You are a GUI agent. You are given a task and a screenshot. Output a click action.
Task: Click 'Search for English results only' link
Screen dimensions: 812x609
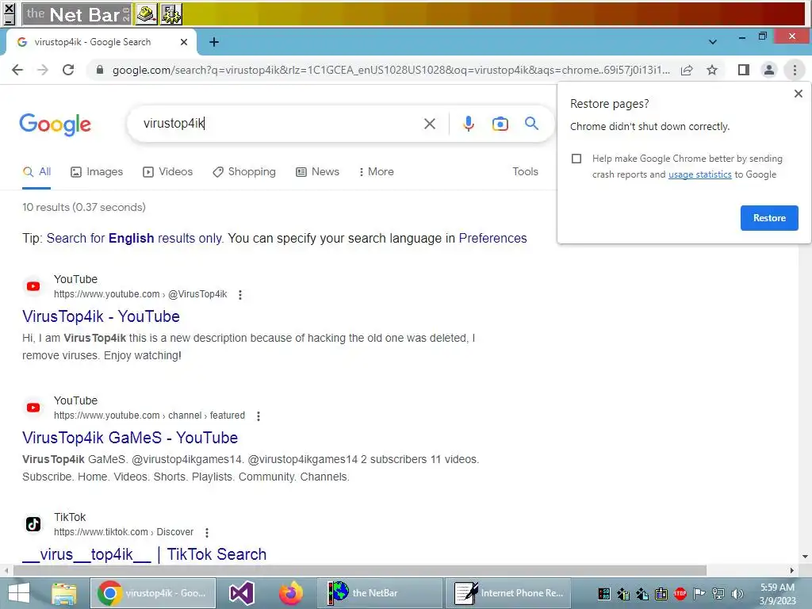(x=135, y=238)
